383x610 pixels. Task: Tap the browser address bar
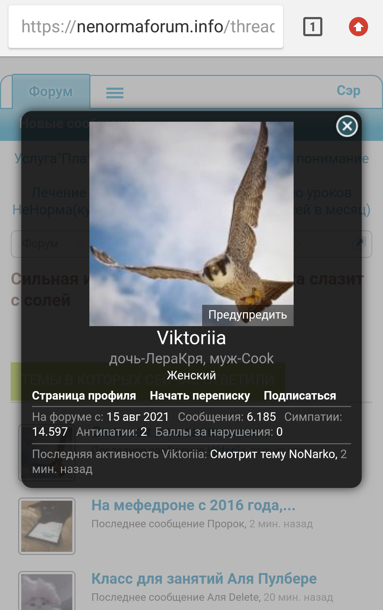coord(146,27)
